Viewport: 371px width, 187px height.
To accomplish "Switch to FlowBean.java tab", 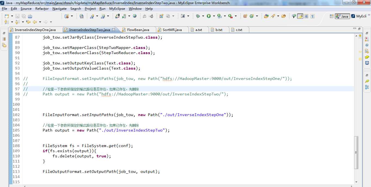I will tap(138, 30).
